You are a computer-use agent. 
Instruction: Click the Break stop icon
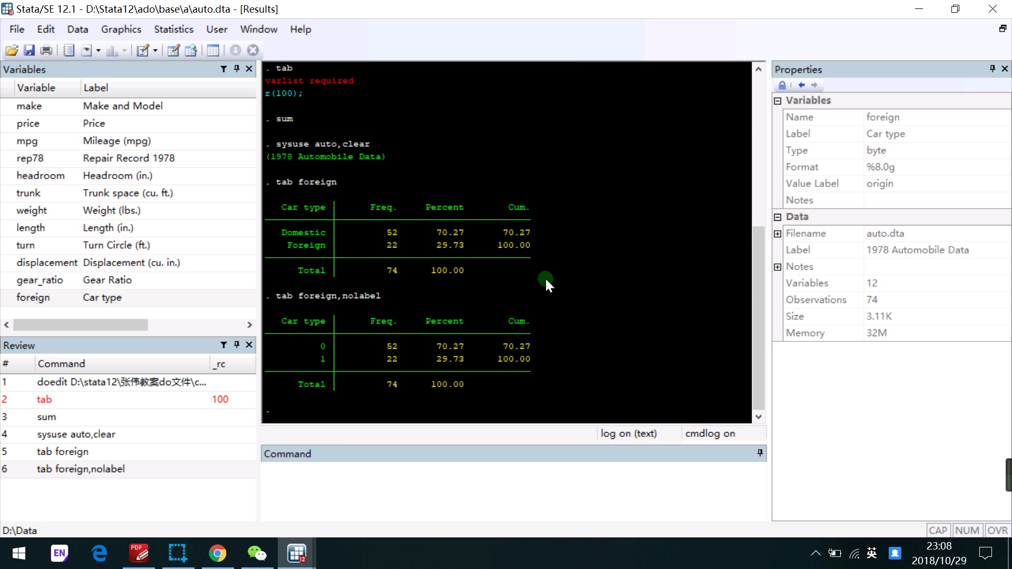[253, 51]
